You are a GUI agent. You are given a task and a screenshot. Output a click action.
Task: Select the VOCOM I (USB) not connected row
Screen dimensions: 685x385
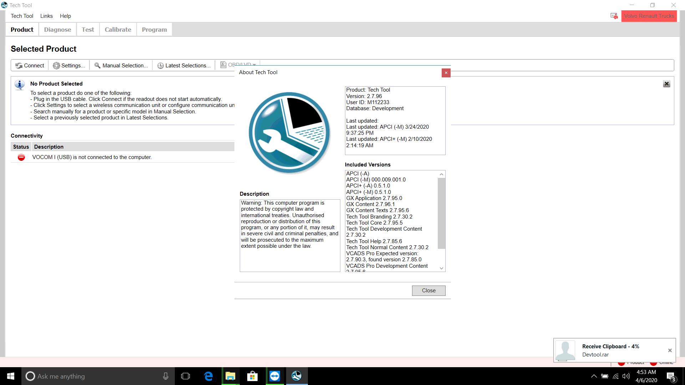coord(122,157)
